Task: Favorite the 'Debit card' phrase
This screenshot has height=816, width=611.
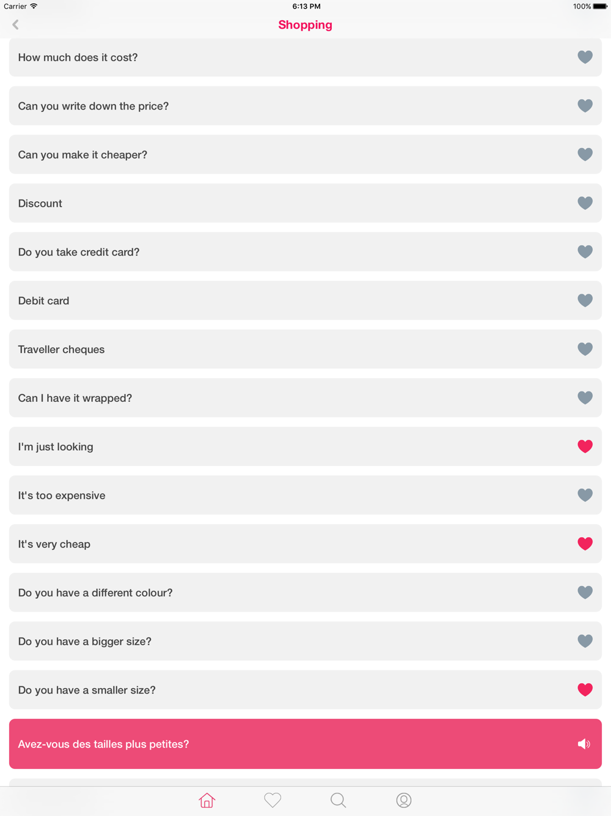Action: 585,300
